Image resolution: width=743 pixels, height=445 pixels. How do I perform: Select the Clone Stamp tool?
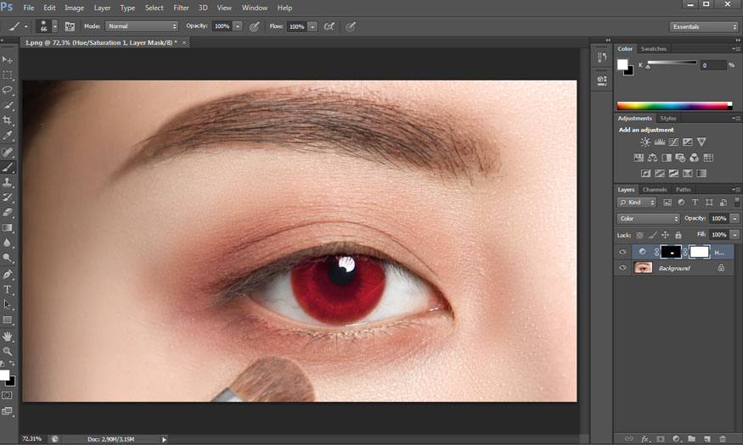(7, 182)
